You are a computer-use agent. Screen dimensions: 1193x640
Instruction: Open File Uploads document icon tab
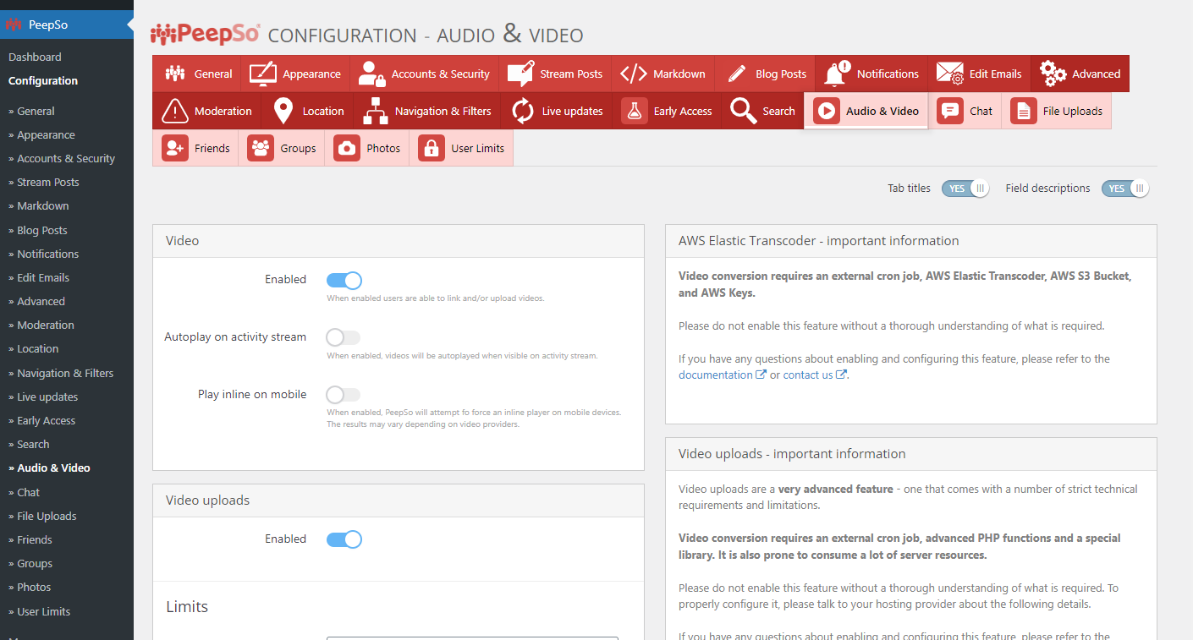tap(1024, 111)
